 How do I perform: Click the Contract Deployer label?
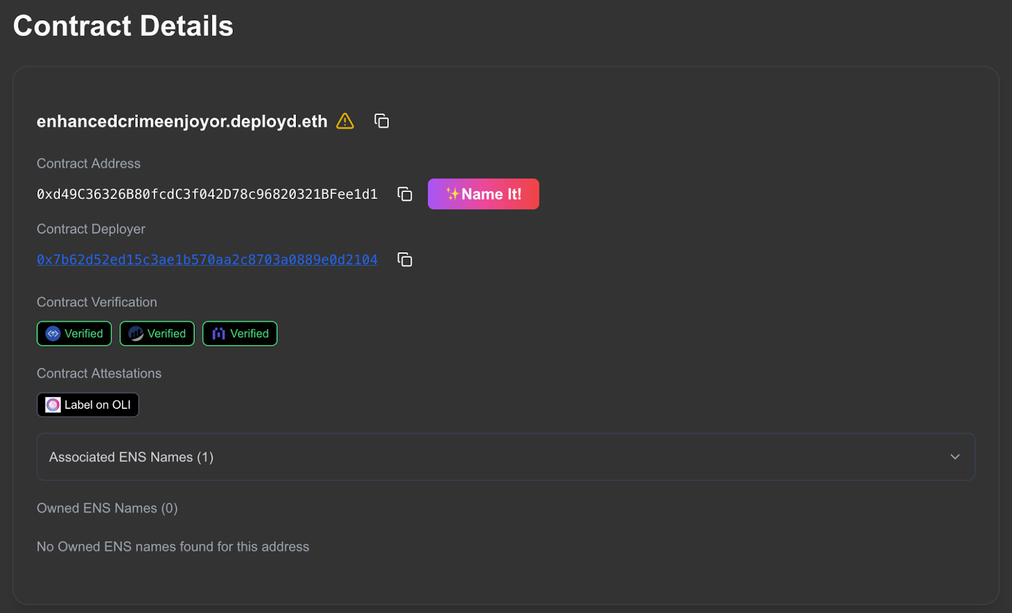click(x=91, y=229)
